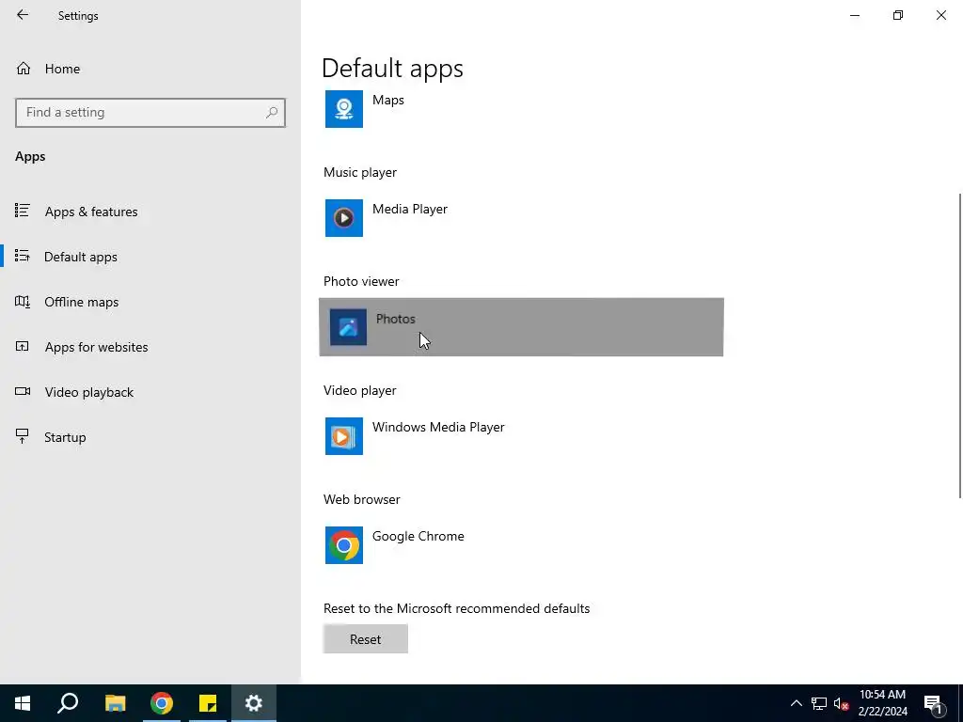Click the Home house icon
The height and width of the screenshot is (722, 963).
coord(24,68)
